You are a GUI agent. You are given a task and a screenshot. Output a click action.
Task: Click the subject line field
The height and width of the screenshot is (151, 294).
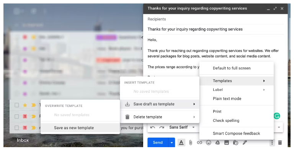216,29
